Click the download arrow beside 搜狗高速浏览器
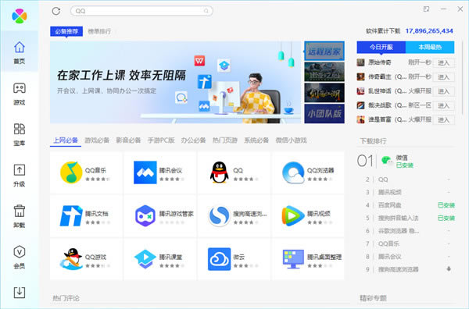This screenshot has height=309, width=469. [449, 269]
